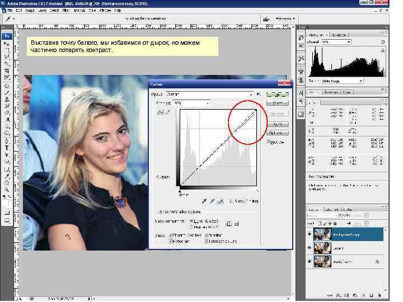Click the Character panel (A|) icon in dock

pos(301,93)
